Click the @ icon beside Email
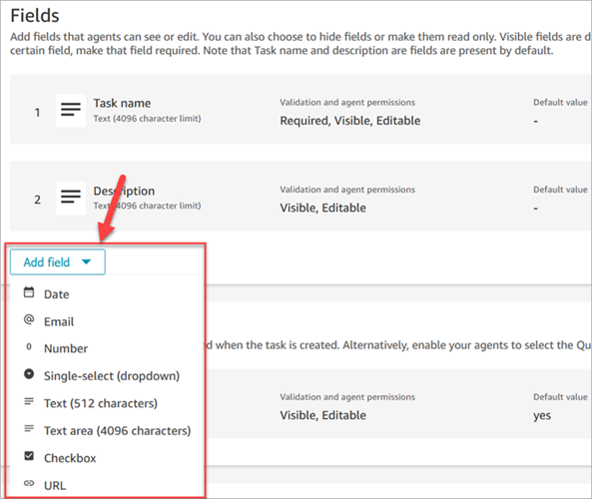 tap(29, 319)
